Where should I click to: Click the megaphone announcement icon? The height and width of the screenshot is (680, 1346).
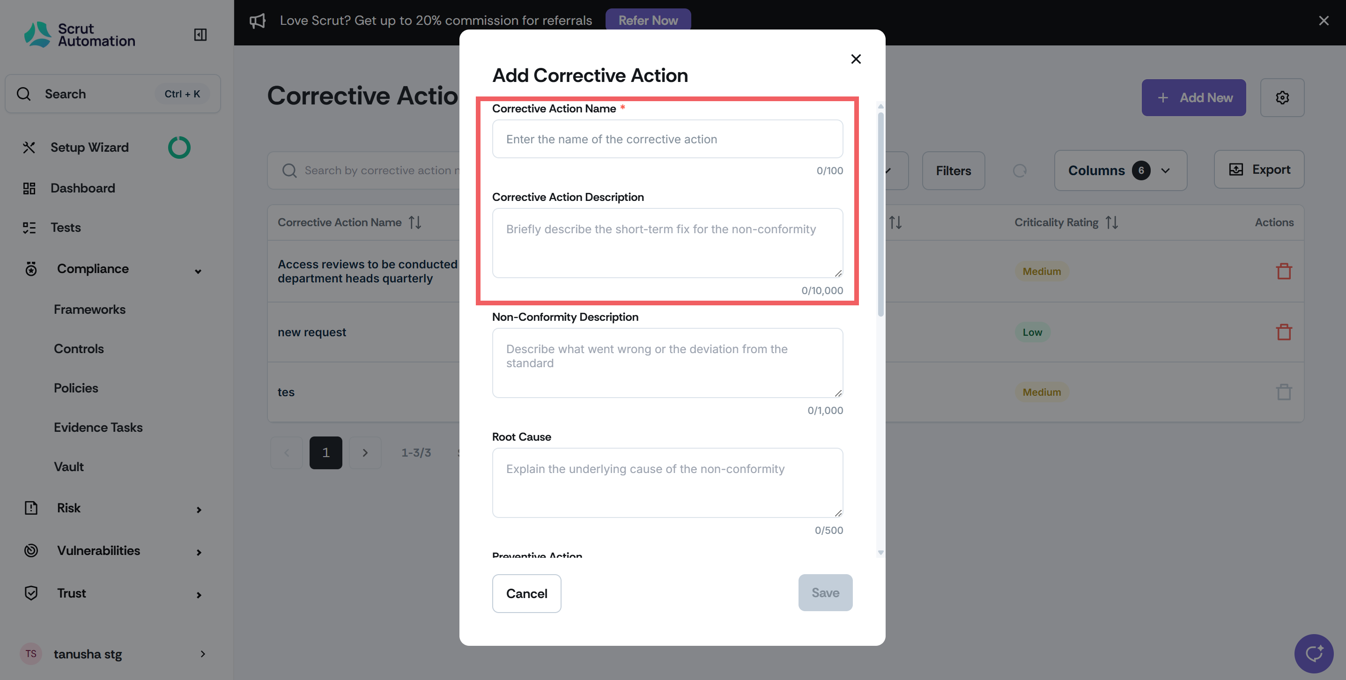click(x=257, y=21)
